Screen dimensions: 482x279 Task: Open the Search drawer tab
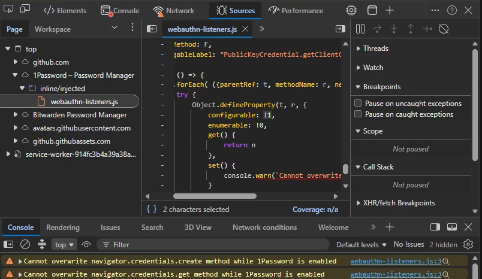(x=152, y=228)
